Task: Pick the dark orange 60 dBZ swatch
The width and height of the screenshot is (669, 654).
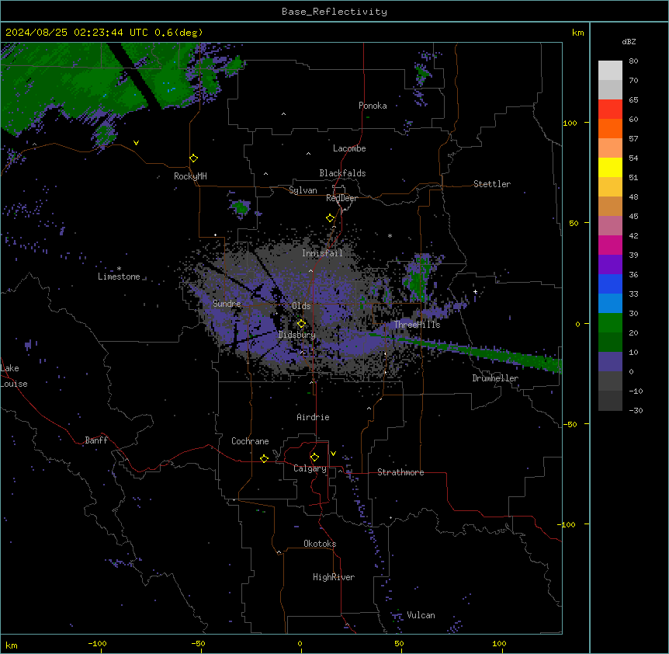Action: (x=610, y=128)
